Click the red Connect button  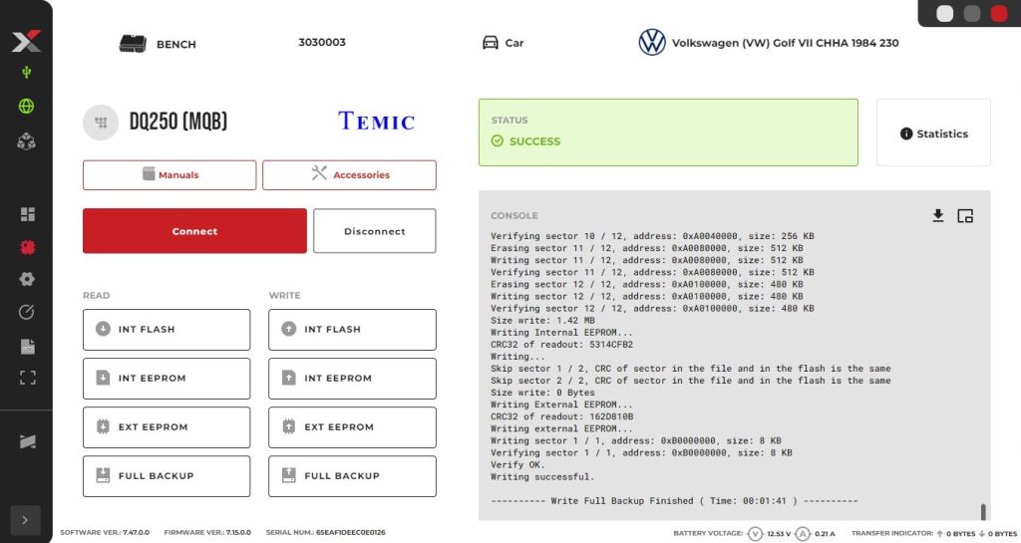[x=194, y=231]
